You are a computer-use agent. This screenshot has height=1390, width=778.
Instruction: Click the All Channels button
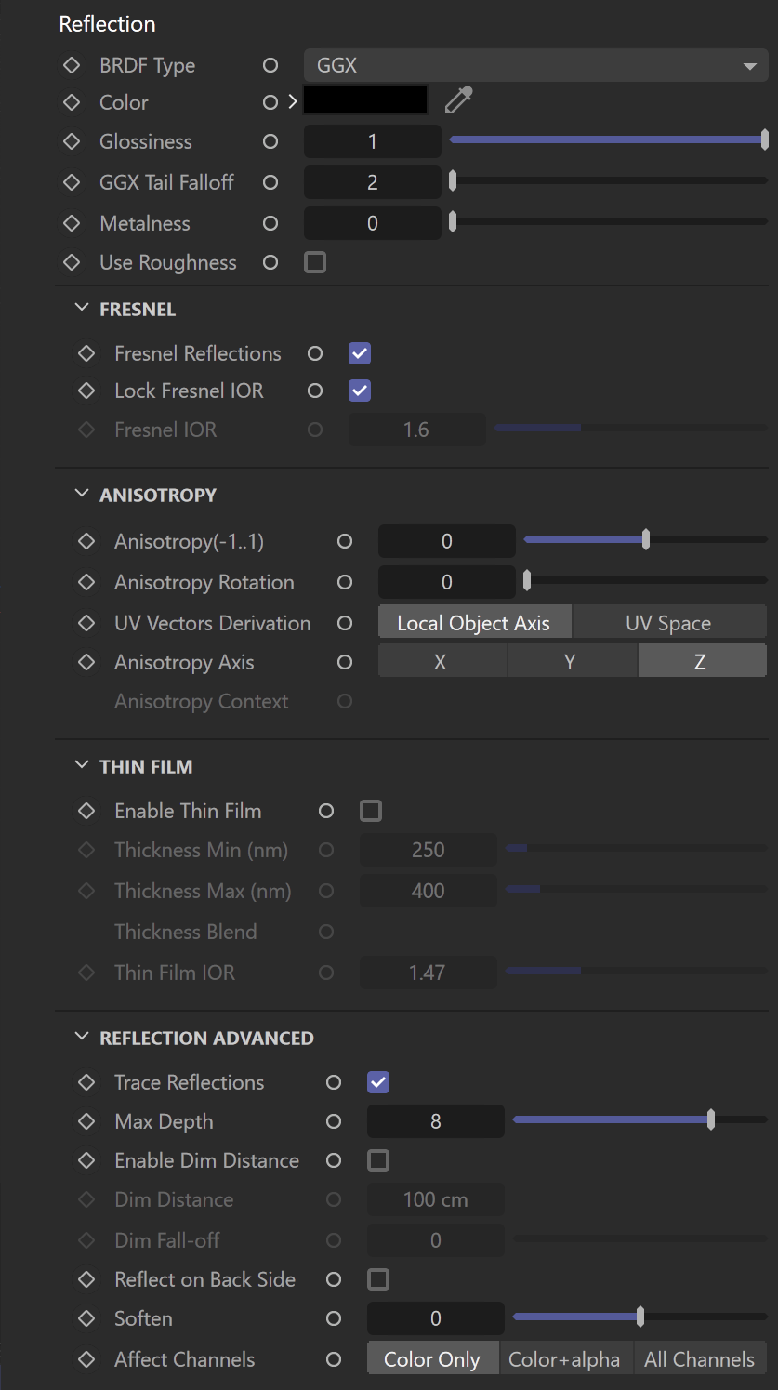point(700,1359)
